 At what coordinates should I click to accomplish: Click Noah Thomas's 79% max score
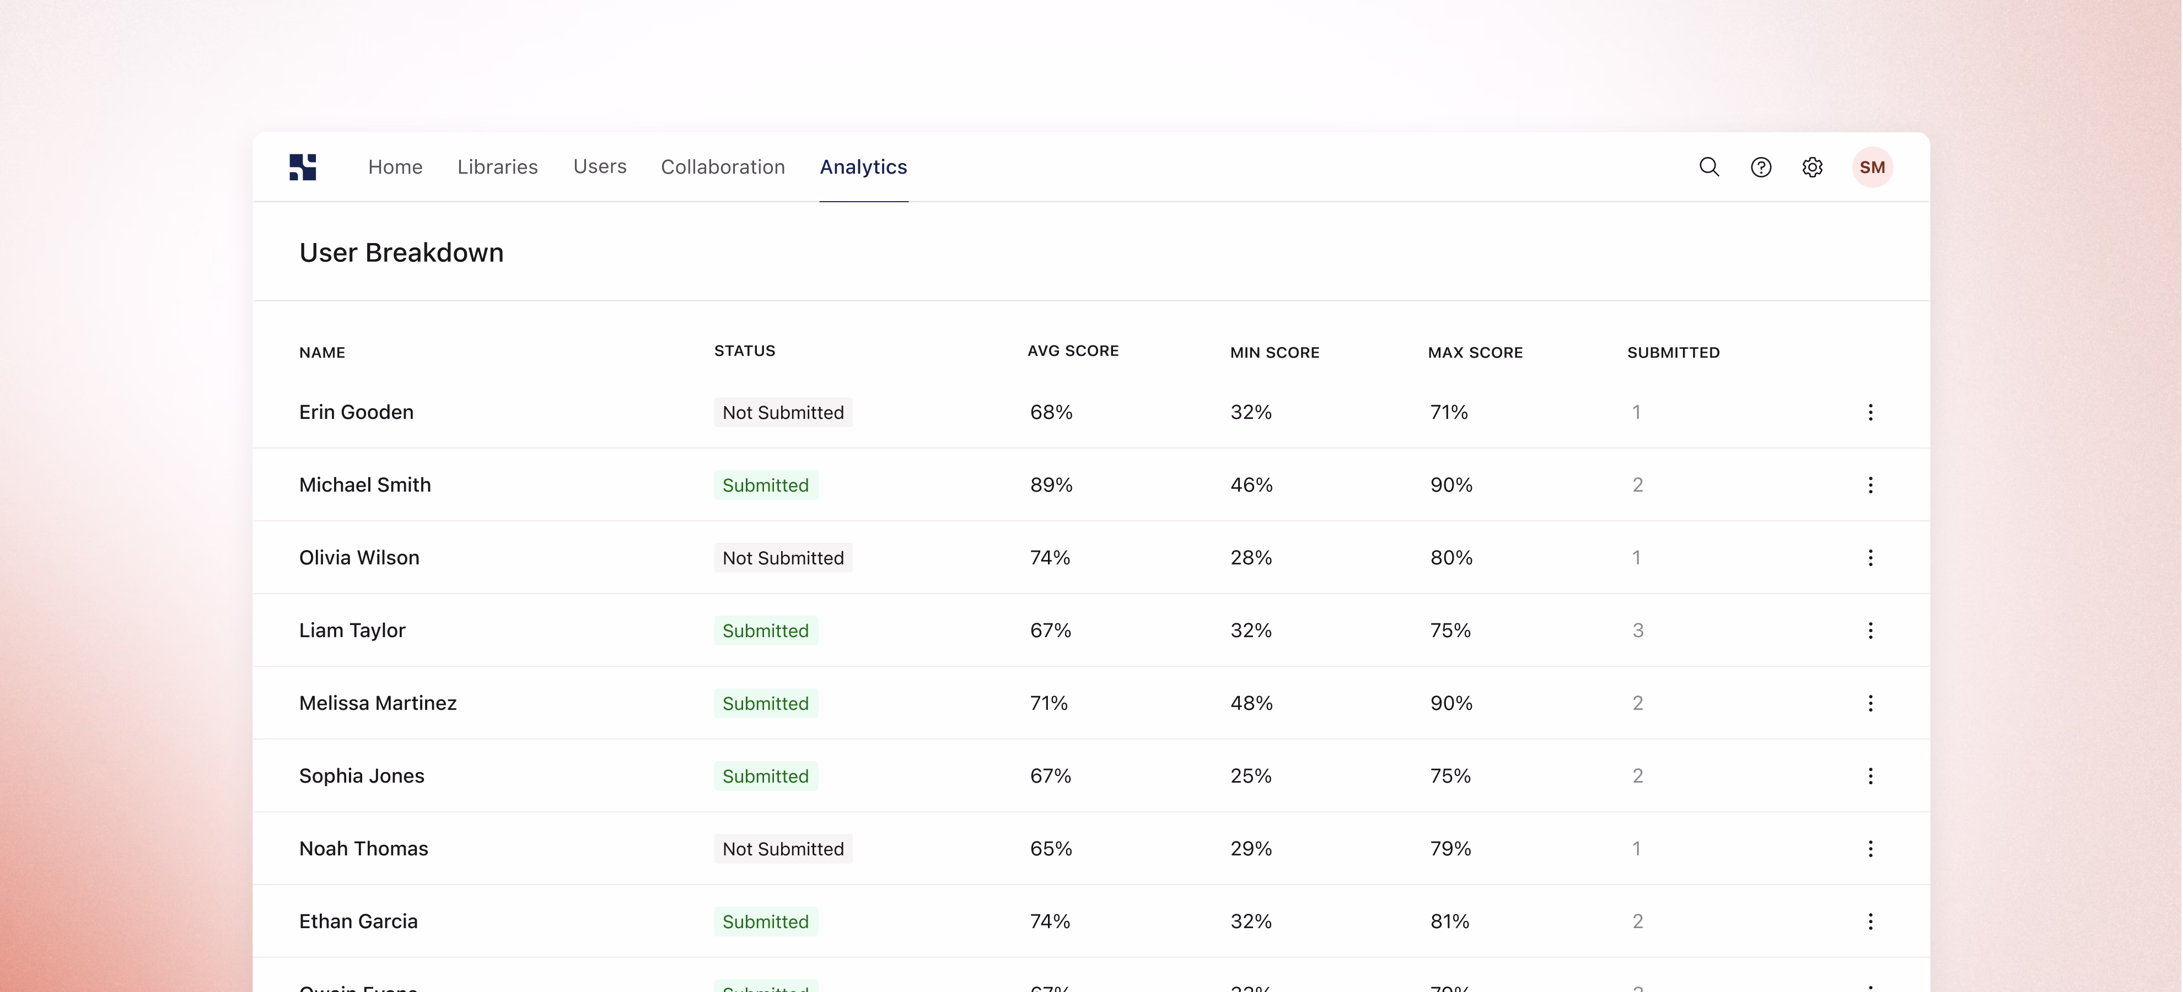coord(1451,850)
